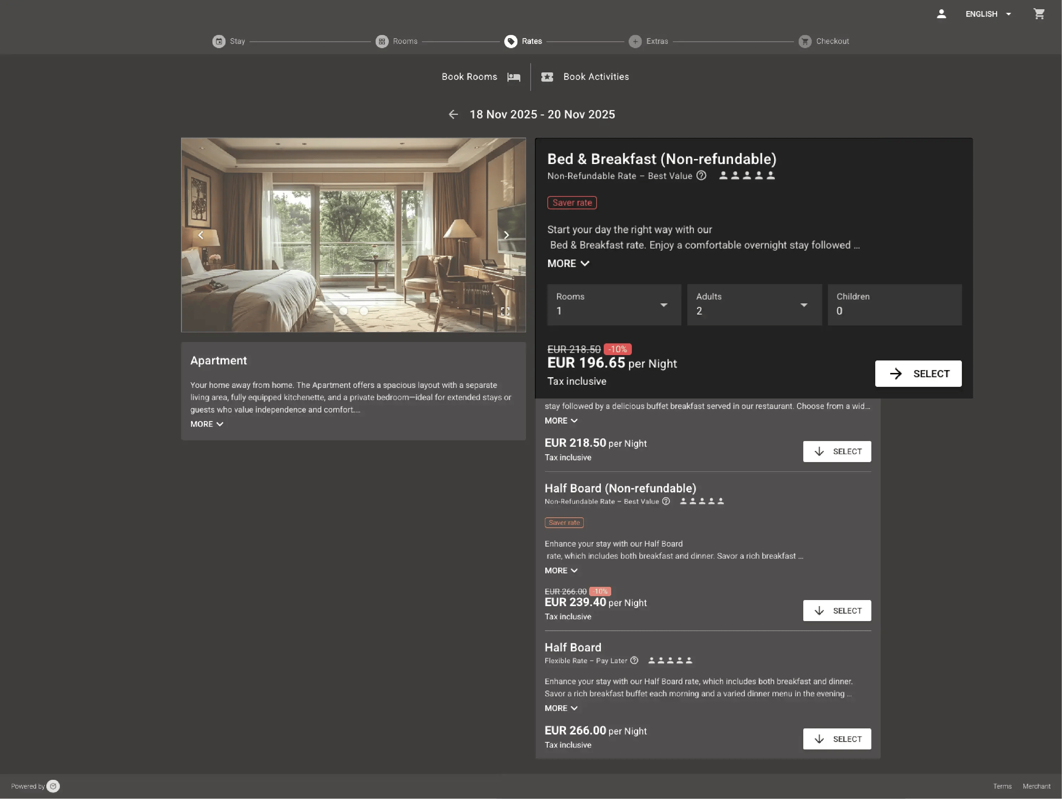Open the shopping cart icon

tap(1038, 14)
